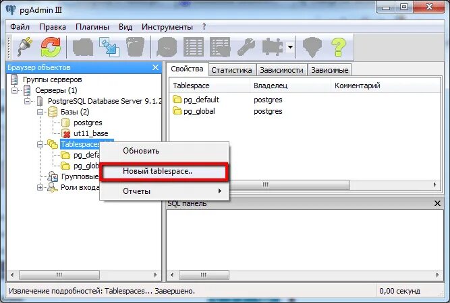Click the database icon next to postgres
This screenshot has width=450, height=303.
coord(65,123)
